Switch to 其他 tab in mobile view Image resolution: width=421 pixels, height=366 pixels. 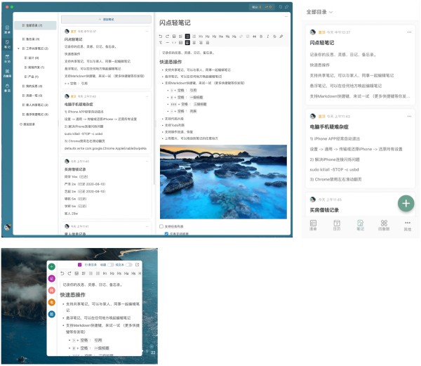click(x=408, y=226)
